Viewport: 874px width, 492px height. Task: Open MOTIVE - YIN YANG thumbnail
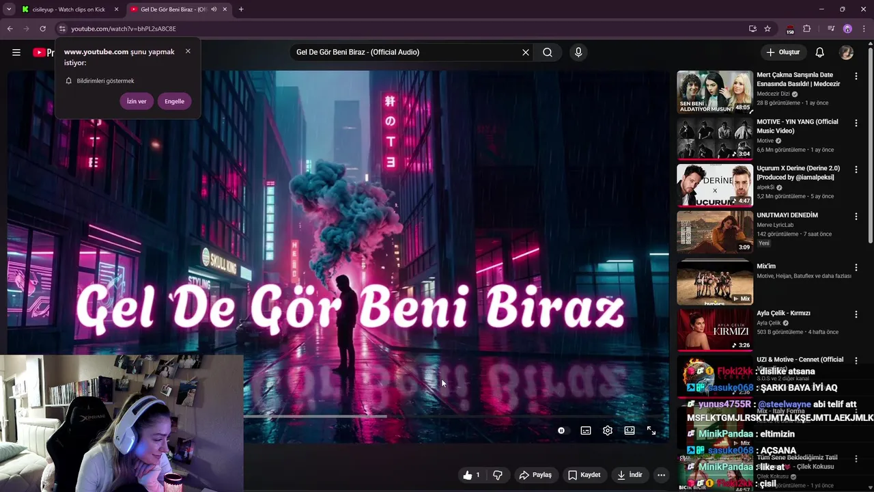point(715,138)
